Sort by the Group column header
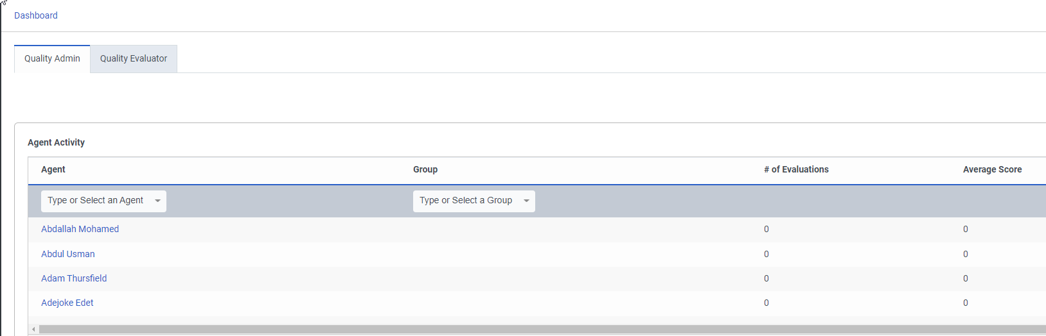The height and width of the screenshot is (336, 1046). [425, 169]
